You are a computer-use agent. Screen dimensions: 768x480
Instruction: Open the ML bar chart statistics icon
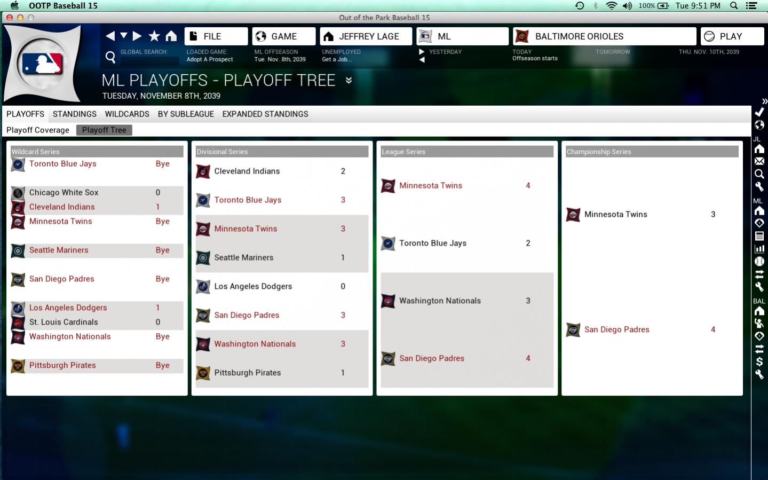759,249
